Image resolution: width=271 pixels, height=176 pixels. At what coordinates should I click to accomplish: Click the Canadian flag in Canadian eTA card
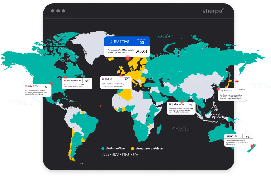(65, 80)
